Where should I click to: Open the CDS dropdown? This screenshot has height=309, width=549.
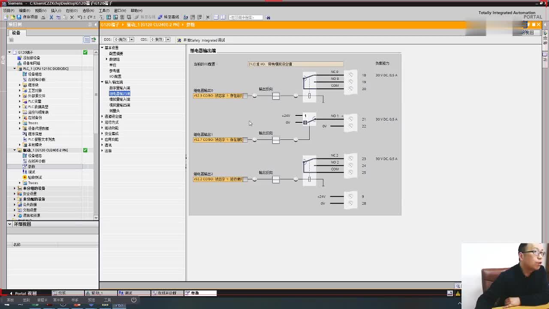[x=168, y=39]
